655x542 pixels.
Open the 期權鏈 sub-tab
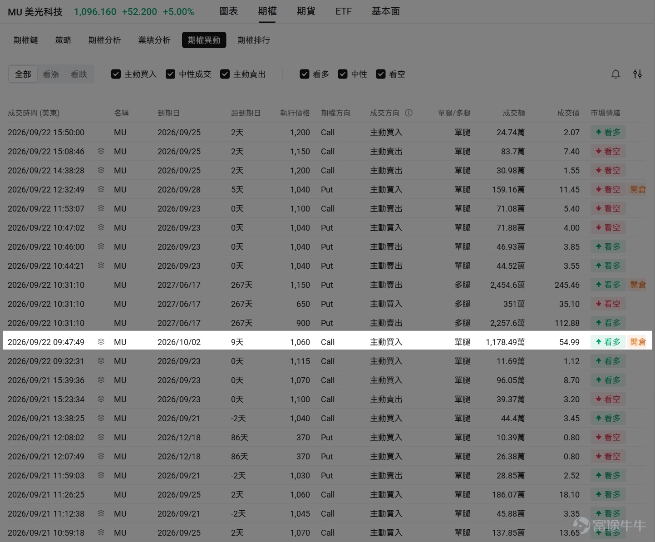26,40
